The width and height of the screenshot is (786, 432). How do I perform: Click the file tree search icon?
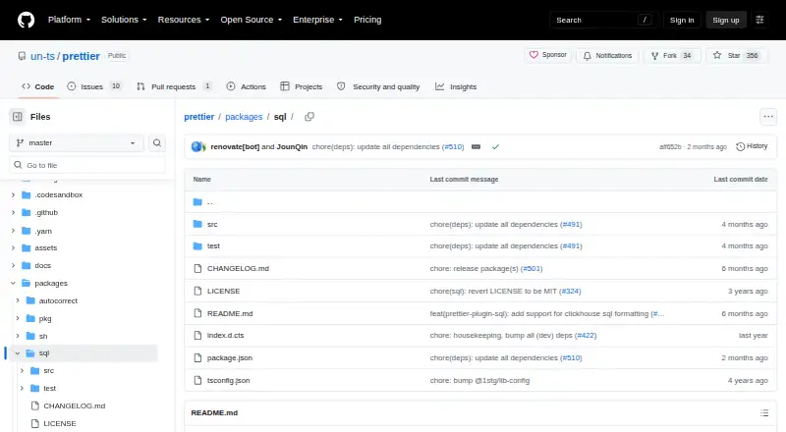[x=157, y=142]
